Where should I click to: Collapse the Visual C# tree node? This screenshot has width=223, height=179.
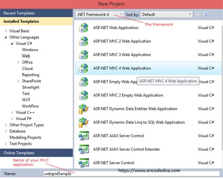click(12, 43)
